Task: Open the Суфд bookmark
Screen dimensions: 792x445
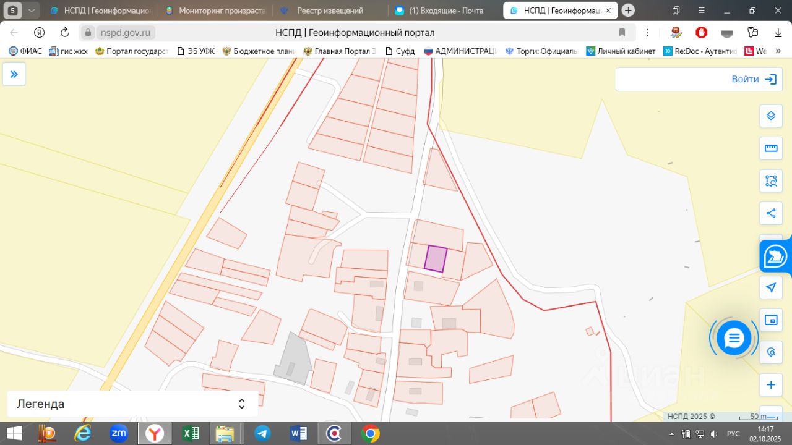Action: [x=400, y=51]
